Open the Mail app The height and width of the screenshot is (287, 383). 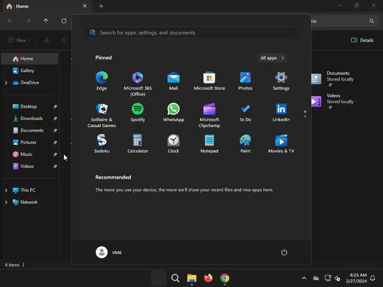click(174, 81)
